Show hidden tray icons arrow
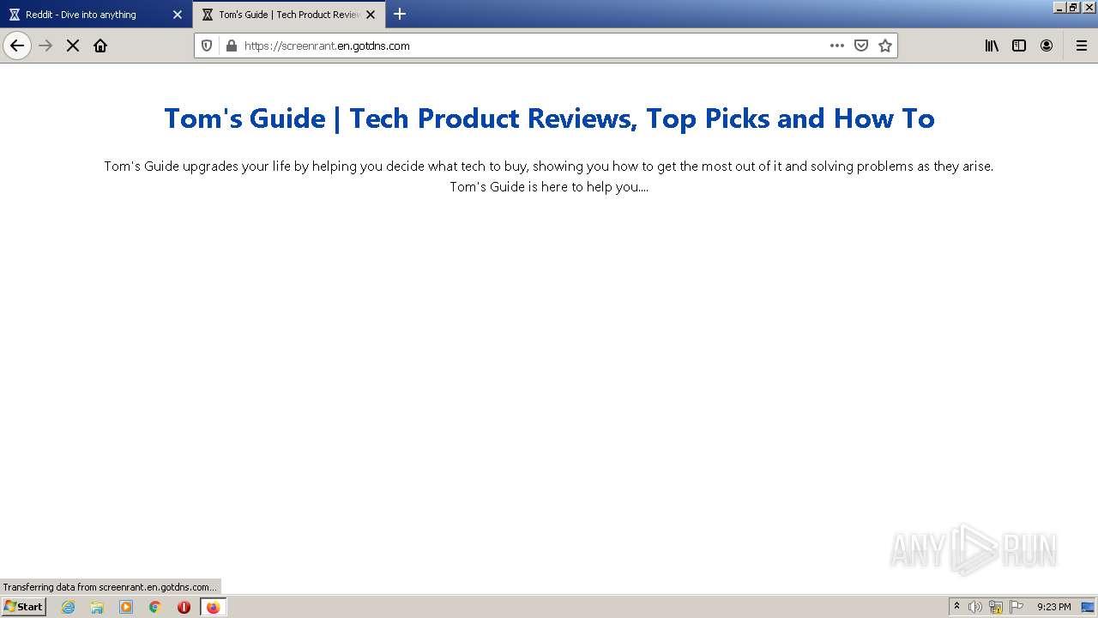 pyautogui.click(x=956, y=606)
